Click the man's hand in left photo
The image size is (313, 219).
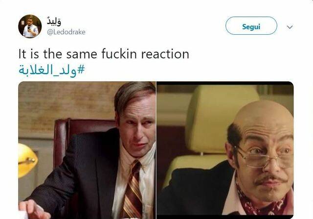(x=34, y=210)
